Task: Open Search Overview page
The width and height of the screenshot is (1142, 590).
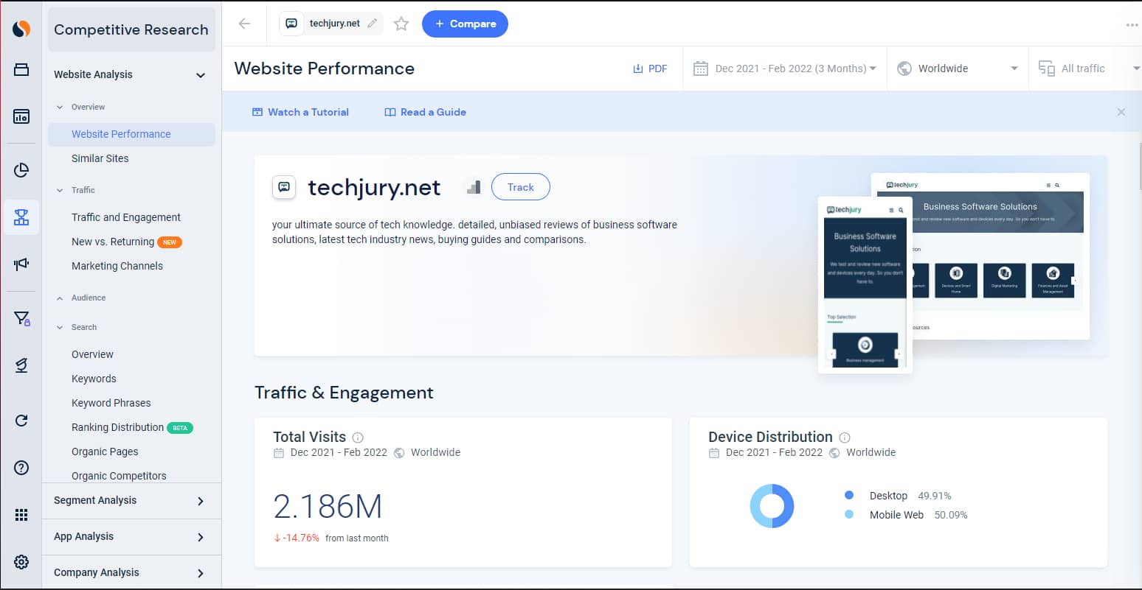Action: point(92,354)
